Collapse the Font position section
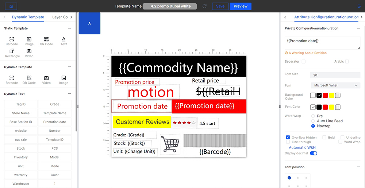This screenshot has height=188, width=365. (358, 167)
